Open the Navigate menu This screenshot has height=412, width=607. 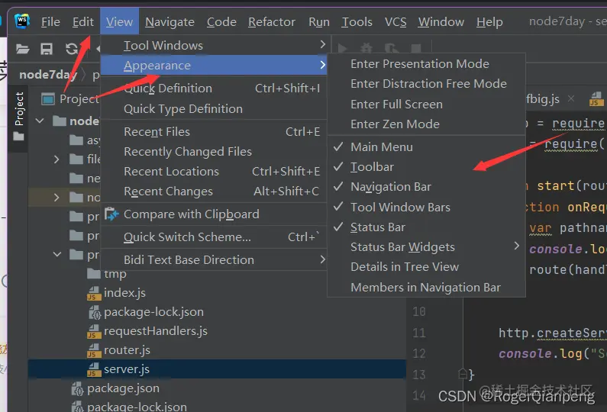point(170,22)
